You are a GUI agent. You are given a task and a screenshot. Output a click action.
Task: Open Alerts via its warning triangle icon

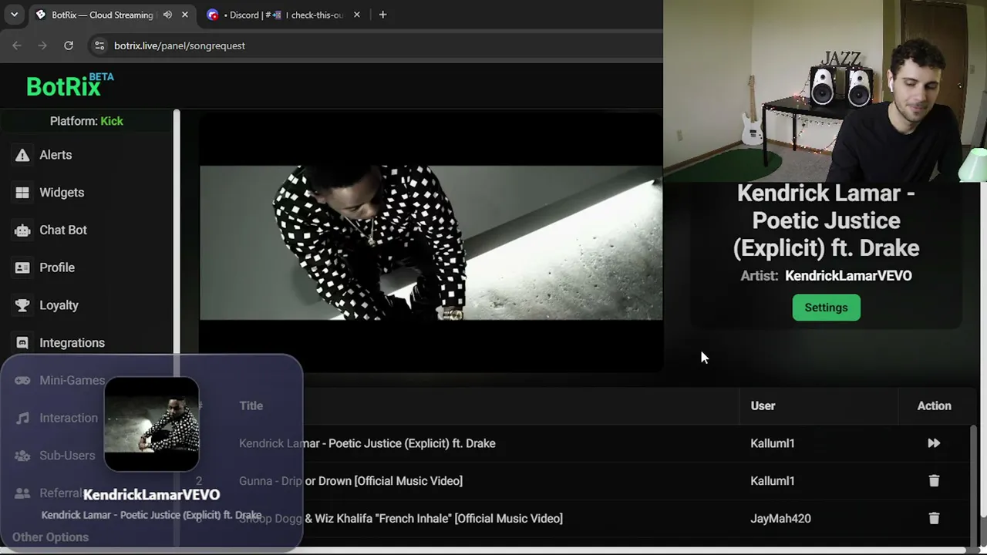22,155
